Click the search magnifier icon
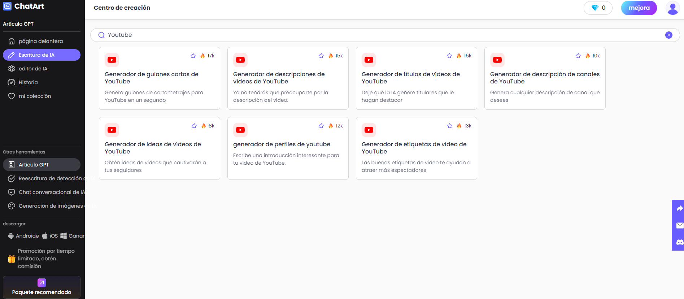Screen dimensions: 684x299 tap(101, 35)
